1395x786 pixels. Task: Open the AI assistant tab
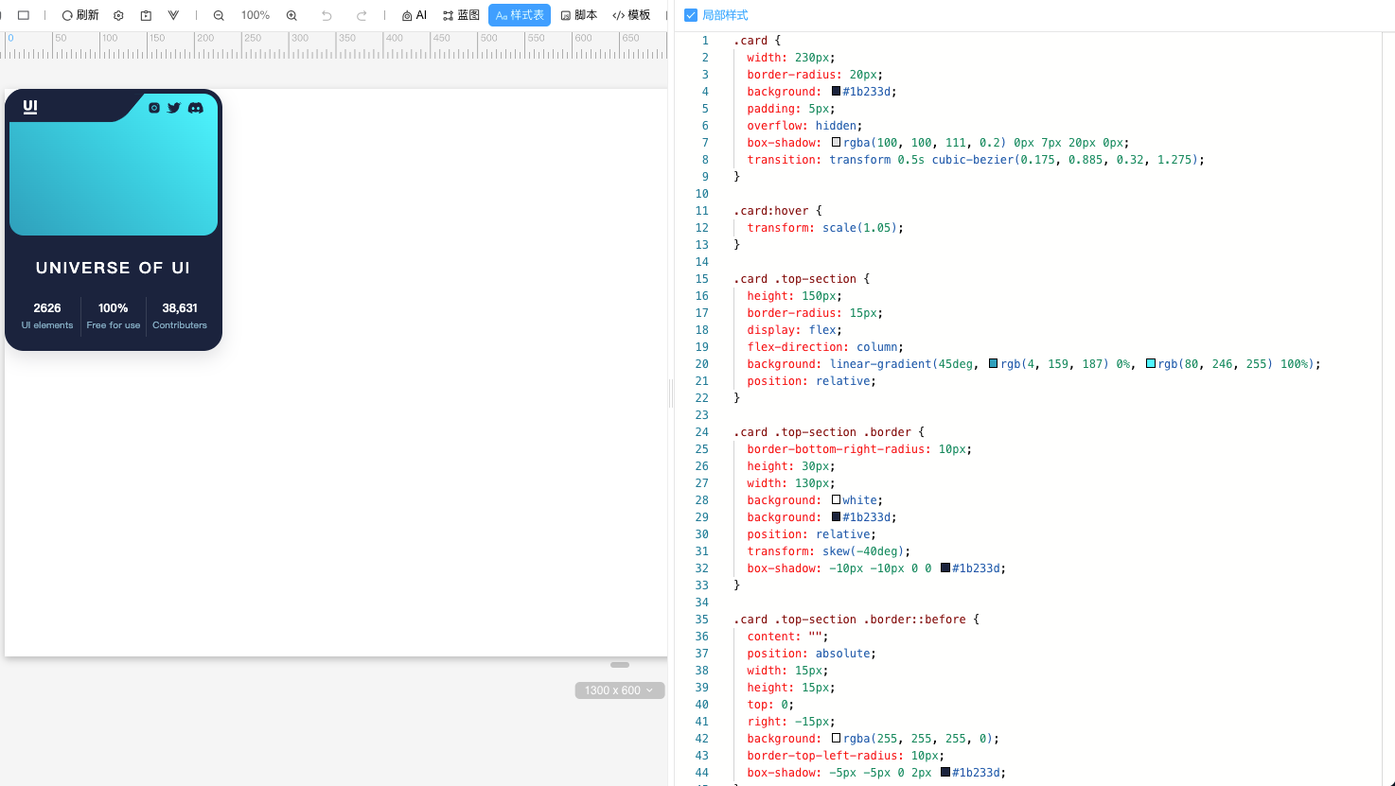pos(415,15)
